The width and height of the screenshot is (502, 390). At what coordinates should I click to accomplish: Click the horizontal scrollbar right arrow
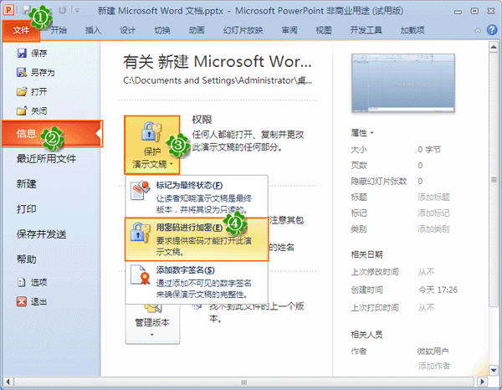pos(482,382)
